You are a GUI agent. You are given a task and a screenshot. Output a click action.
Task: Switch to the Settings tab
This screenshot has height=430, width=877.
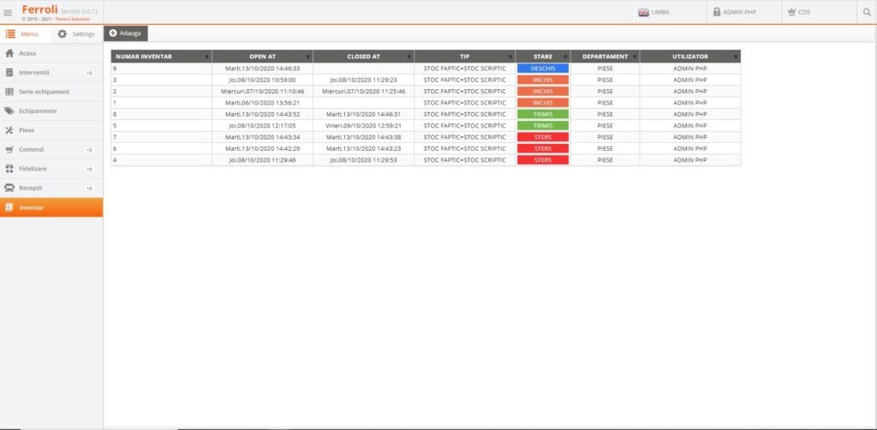coord(75,33)
